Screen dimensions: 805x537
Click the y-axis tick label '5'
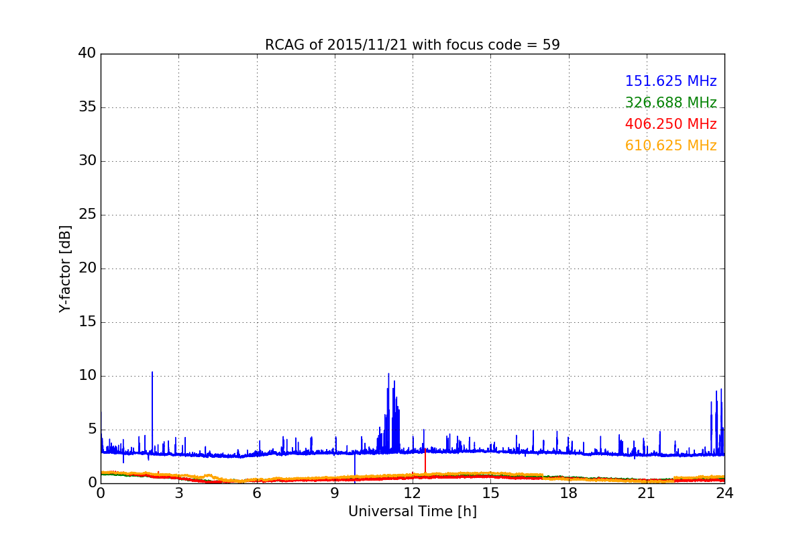click(92, 430)
